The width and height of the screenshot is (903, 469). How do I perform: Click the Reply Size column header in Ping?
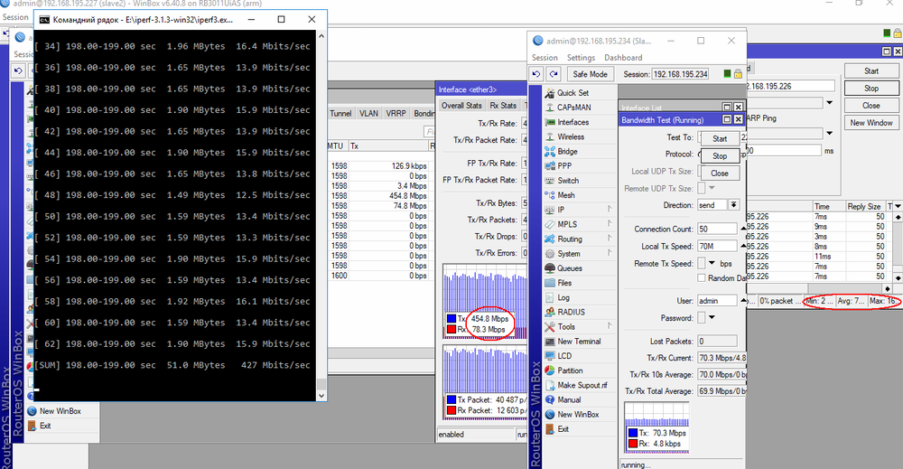(864, 206)
